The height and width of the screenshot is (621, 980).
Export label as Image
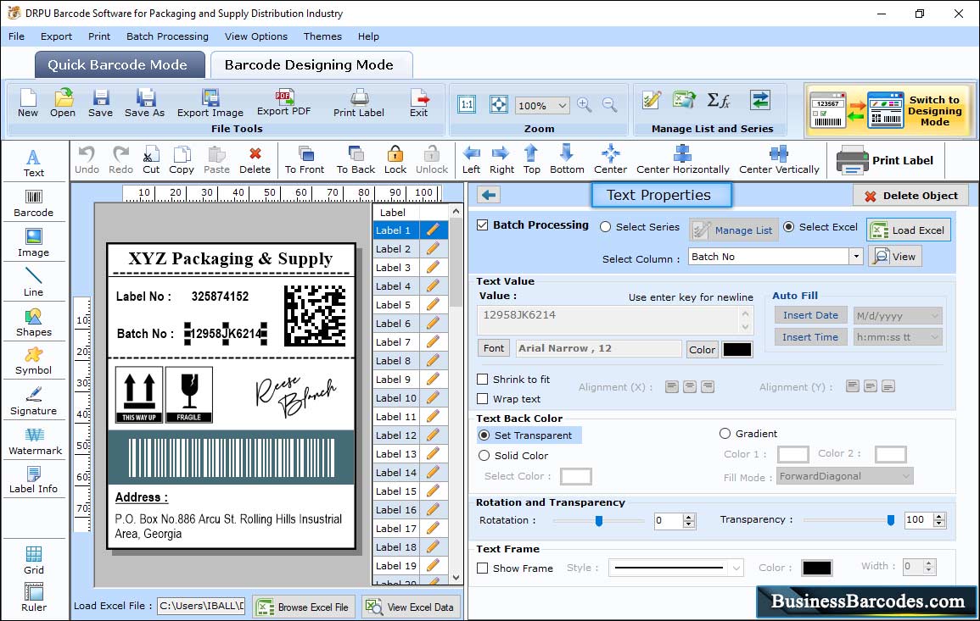(210, 103)
